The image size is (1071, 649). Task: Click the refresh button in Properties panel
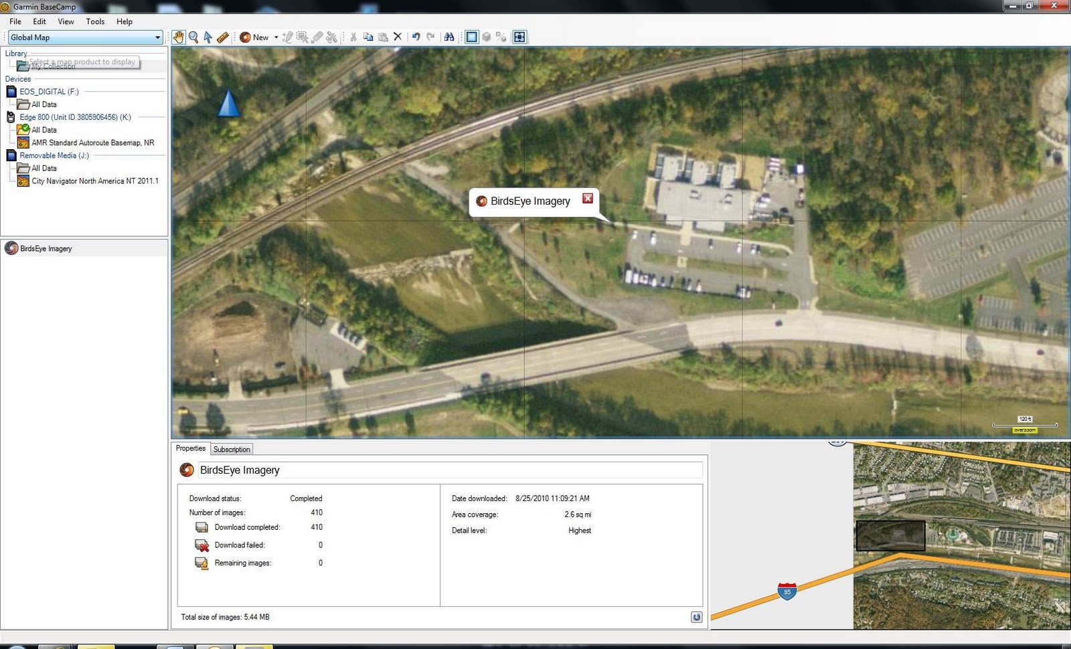pos(697,617)
